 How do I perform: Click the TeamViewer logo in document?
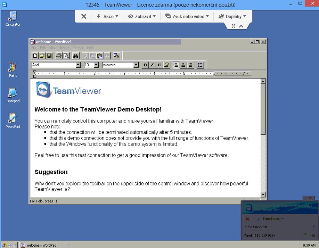(68, 90)
